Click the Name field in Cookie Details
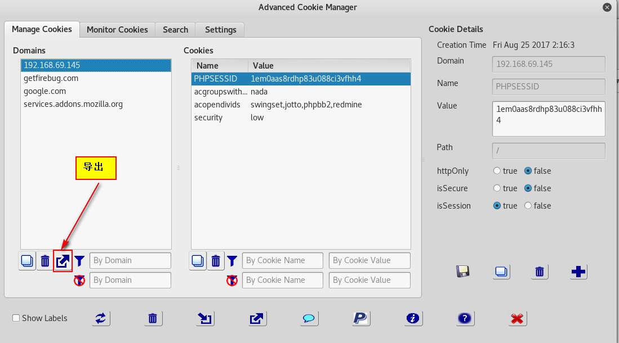 point(549,87)
